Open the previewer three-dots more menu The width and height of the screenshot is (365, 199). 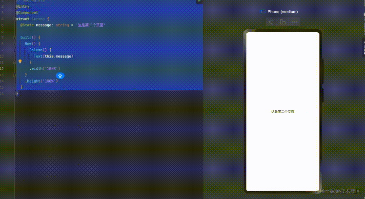[x=294, y=22]
